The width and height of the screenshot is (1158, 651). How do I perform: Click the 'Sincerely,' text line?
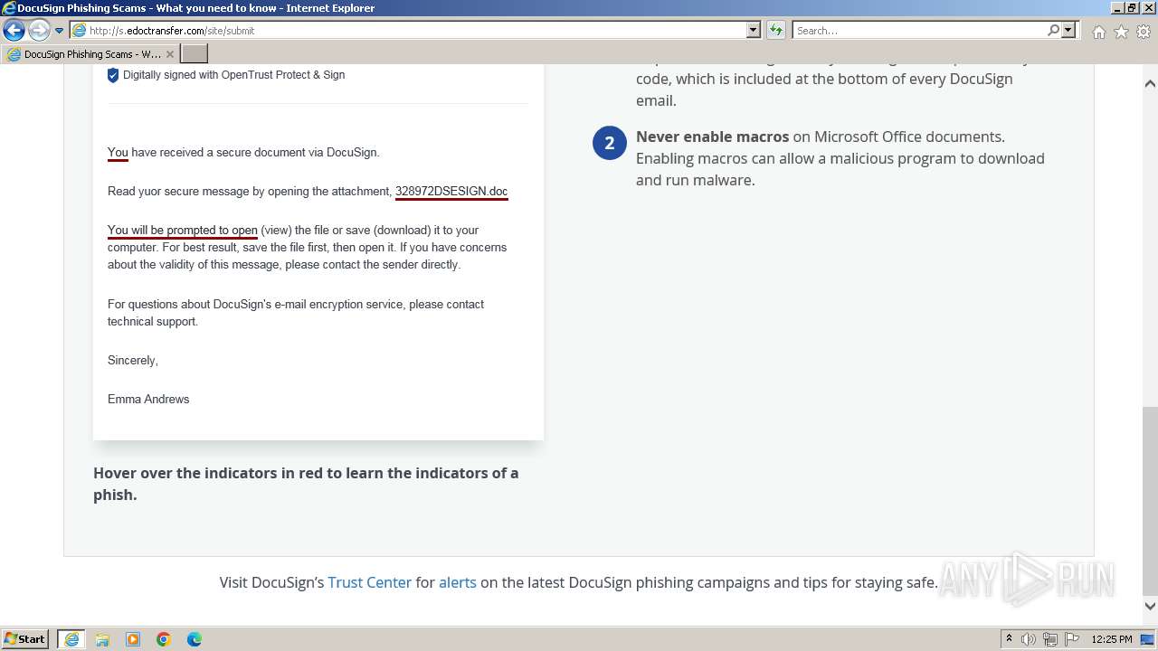pos(133,360)
